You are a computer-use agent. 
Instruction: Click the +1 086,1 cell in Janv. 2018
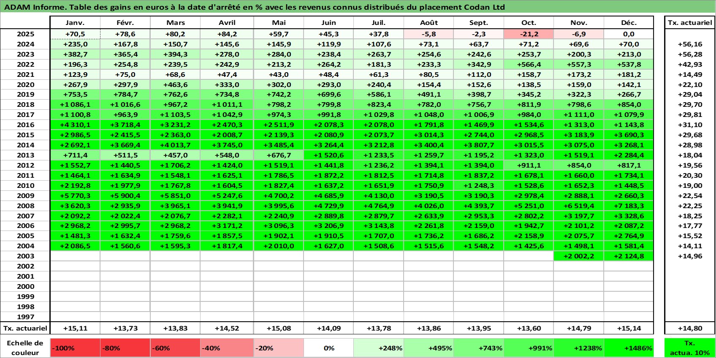[x=75, y=105]
